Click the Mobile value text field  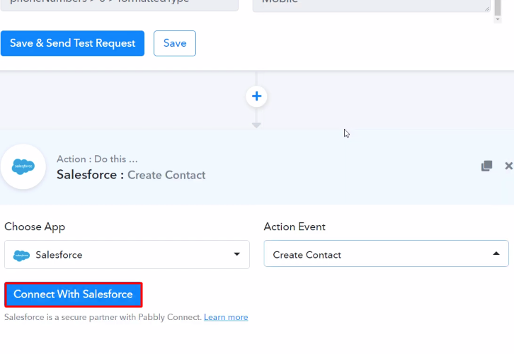(x=372, y=4)
